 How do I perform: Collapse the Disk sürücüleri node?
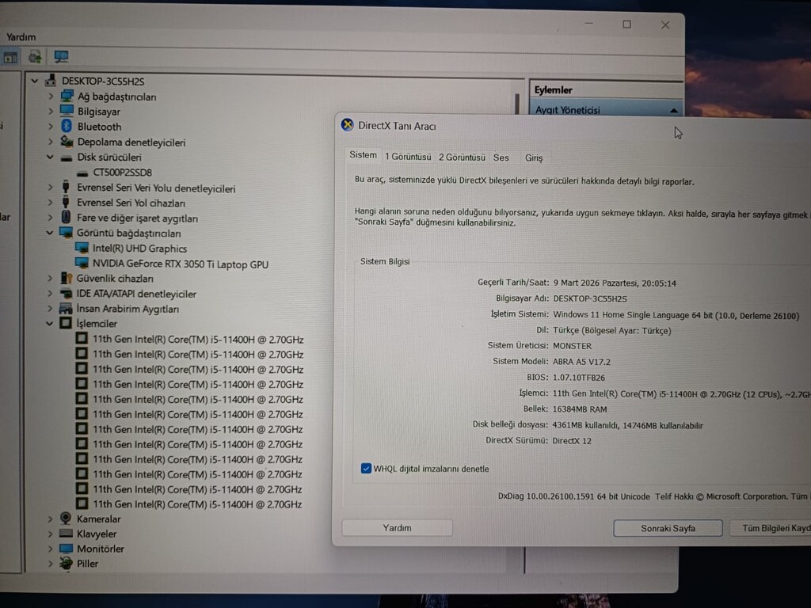pos(50,158)
